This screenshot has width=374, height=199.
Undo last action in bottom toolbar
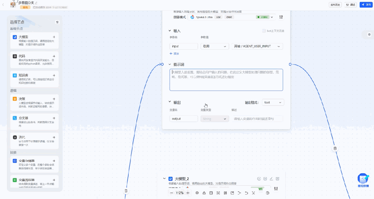(x=246, y=193)
